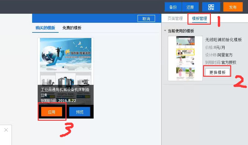Click the 无线旺铺初始化模板 title text
This screenshot has height=145, width=248.
[223, 40]
